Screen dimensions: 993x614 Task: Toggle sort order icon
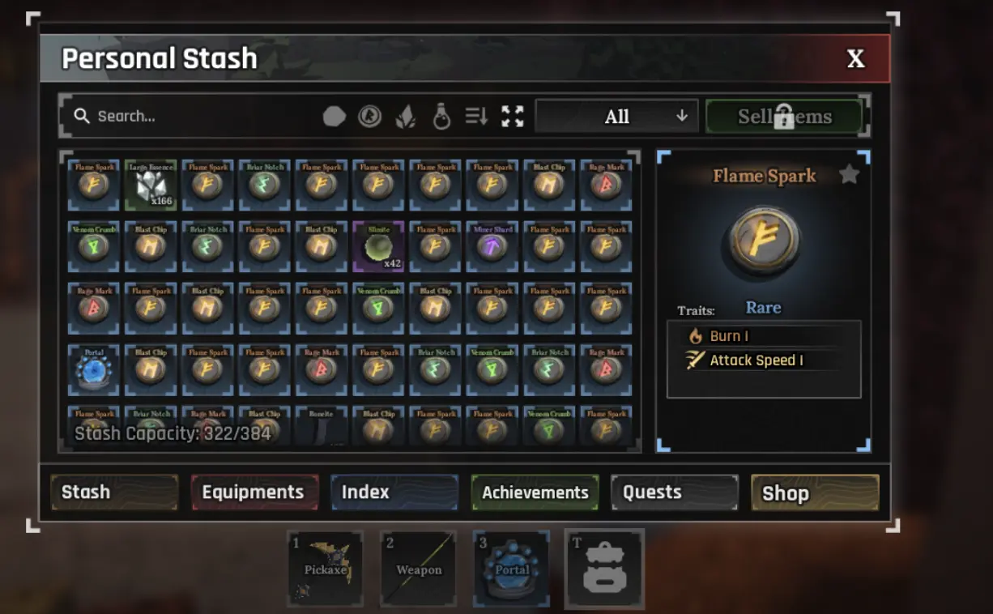click(476, 117)
